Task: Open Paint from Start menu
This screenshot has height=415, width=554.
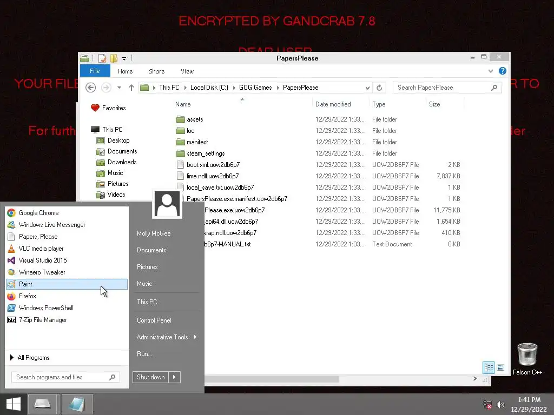Action: point(67,284)
